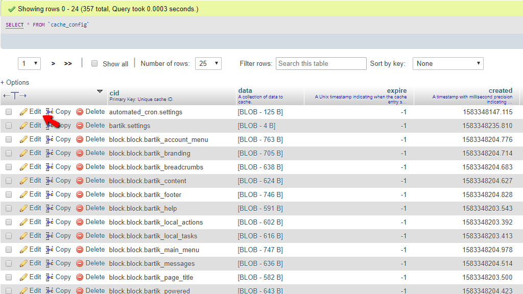Image resolution: width=523 pixels, height=294 pixels.
Task: Check the block.block.bartik_help row
Action: (x=9, y=208)
